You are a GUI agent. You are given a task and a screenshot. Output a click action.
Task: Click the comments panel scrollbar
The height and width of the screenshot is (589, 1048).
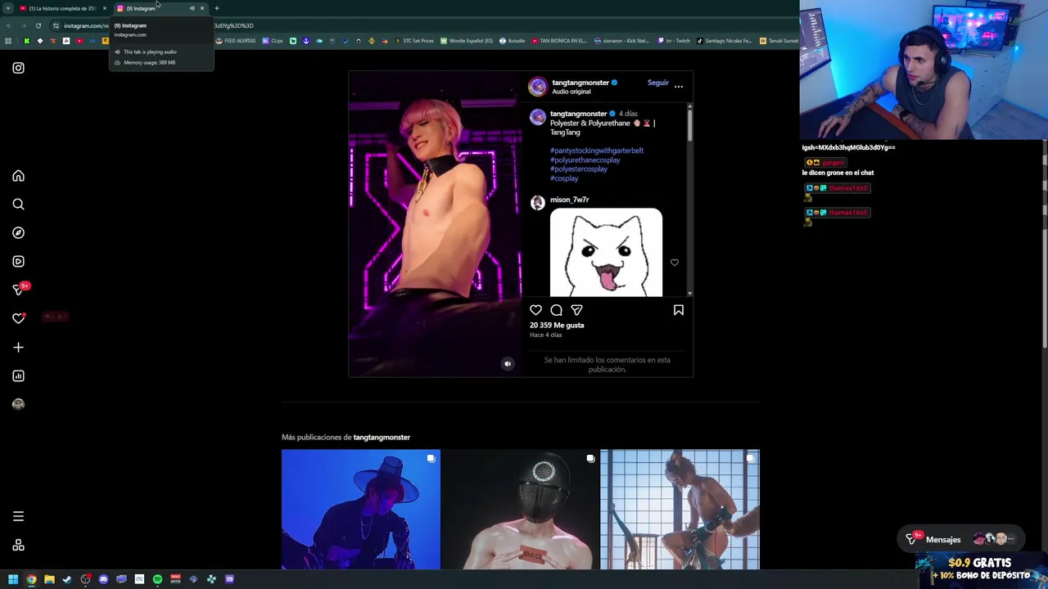click(690, 124)
